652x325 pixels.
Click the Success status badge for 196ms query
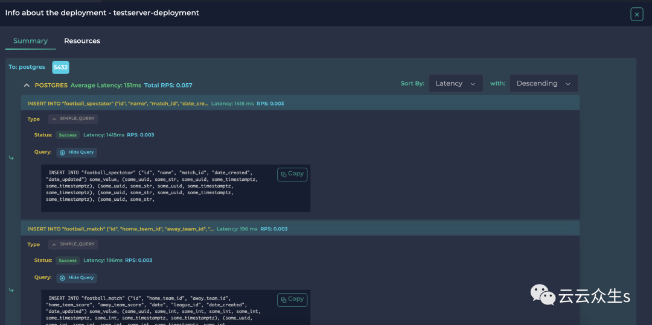pyautogui.click(x=68, y=260)
